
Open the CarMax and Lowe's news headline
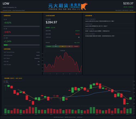pos(97,31)
